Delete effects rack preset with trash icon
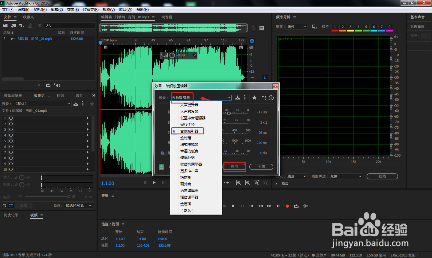This screenshot has height=258, width=432. click(83, 104)
